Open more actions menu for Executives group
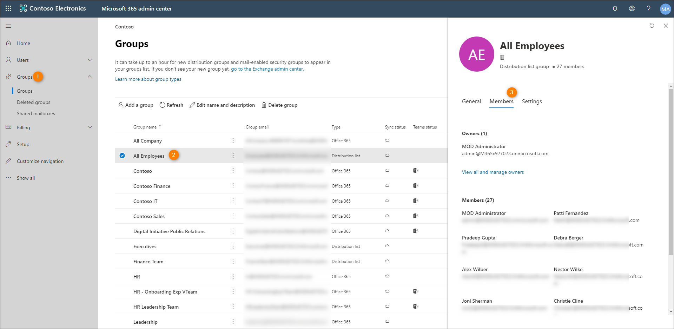Screen dimensions: 674x329 [233, 246]
